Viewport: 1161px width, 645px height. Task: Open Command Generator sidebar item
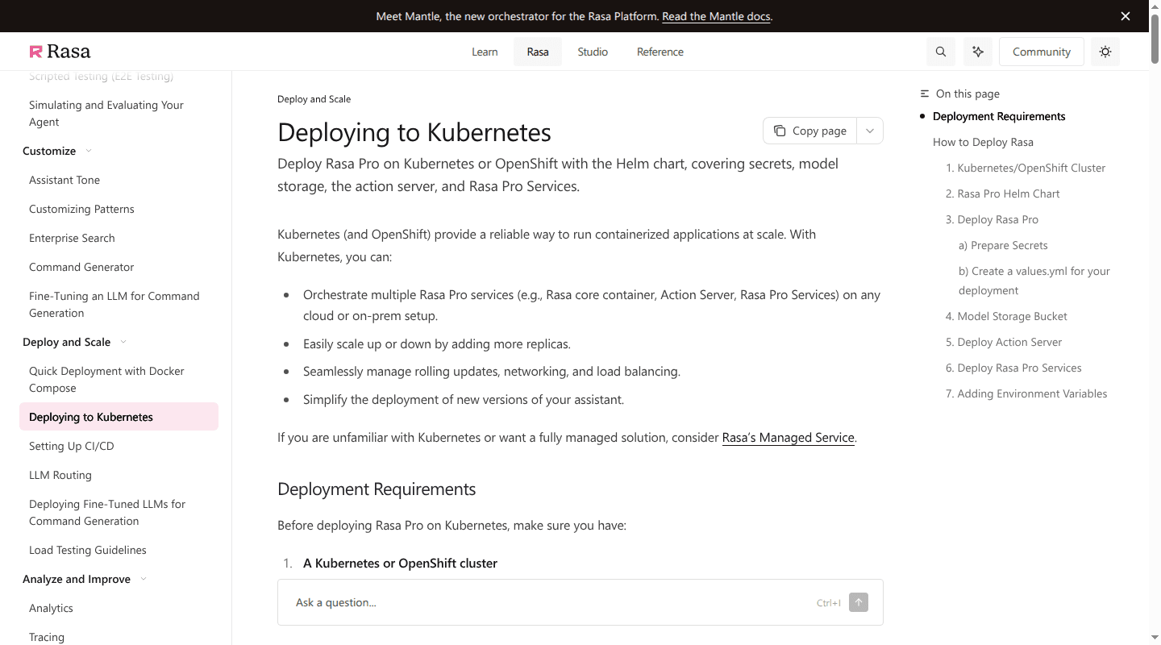click(x=119, y=267)
